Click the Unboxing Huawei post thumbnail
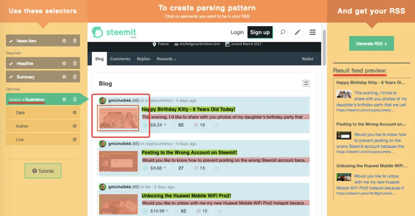415x216 pixels. [x=118, y=204]
